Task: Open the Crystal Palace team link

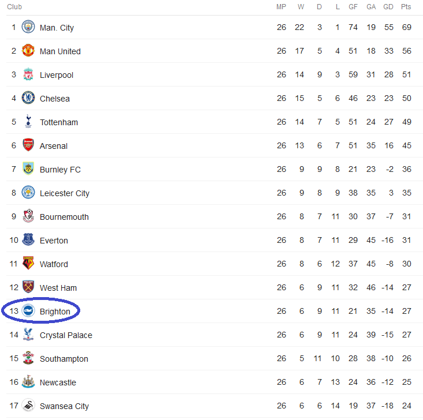Action: (x=66, y=335)
